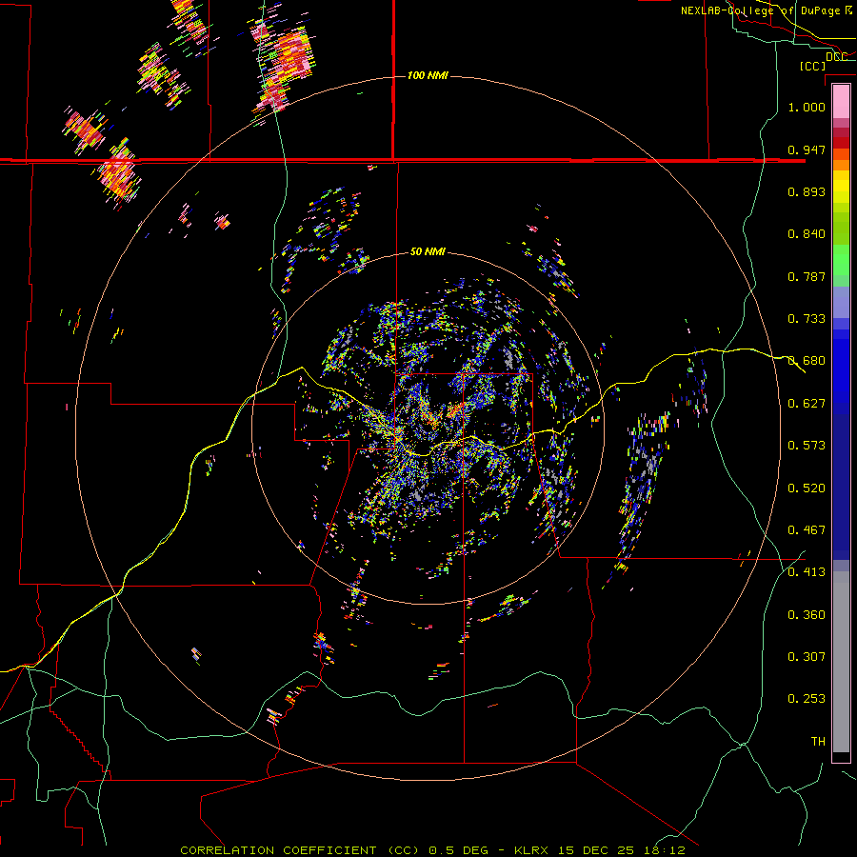Click the 18:12 timestamp in footer
857x857 pixels.
[664, 850]
